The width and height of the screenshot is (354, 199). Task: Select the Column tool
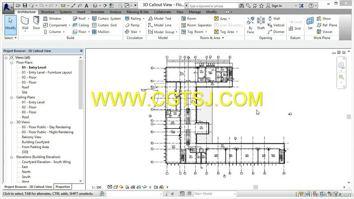[x=52, y=32]
